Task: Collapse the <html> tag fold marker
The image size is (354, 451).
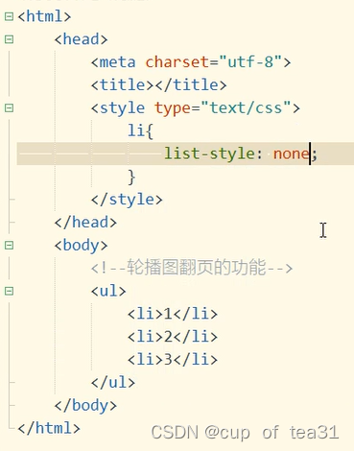Action: coord(9,16)
